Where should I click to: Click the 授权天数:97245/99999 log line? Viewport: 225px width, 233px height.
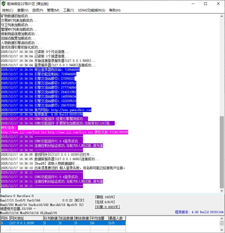[x=64, y=132]
